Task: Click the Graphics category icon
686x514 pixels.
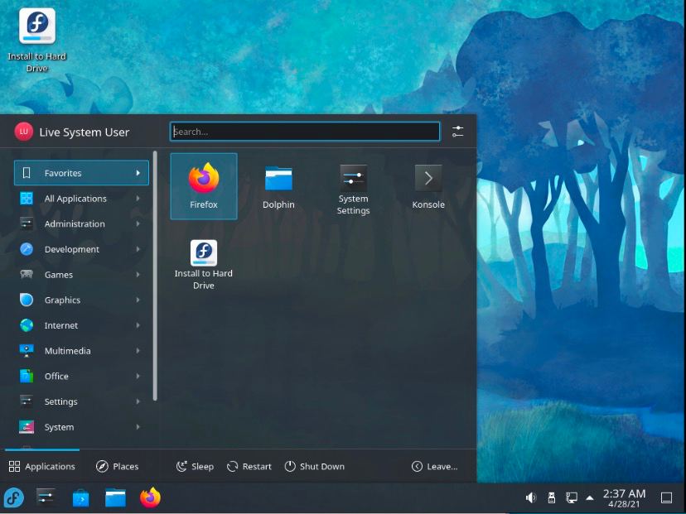Action: pyautogui.click(x=27, y=300)
